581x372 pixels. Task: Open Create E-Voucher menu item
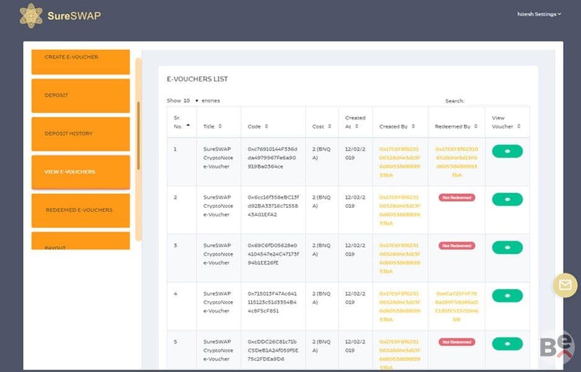(x=81, y=62)
